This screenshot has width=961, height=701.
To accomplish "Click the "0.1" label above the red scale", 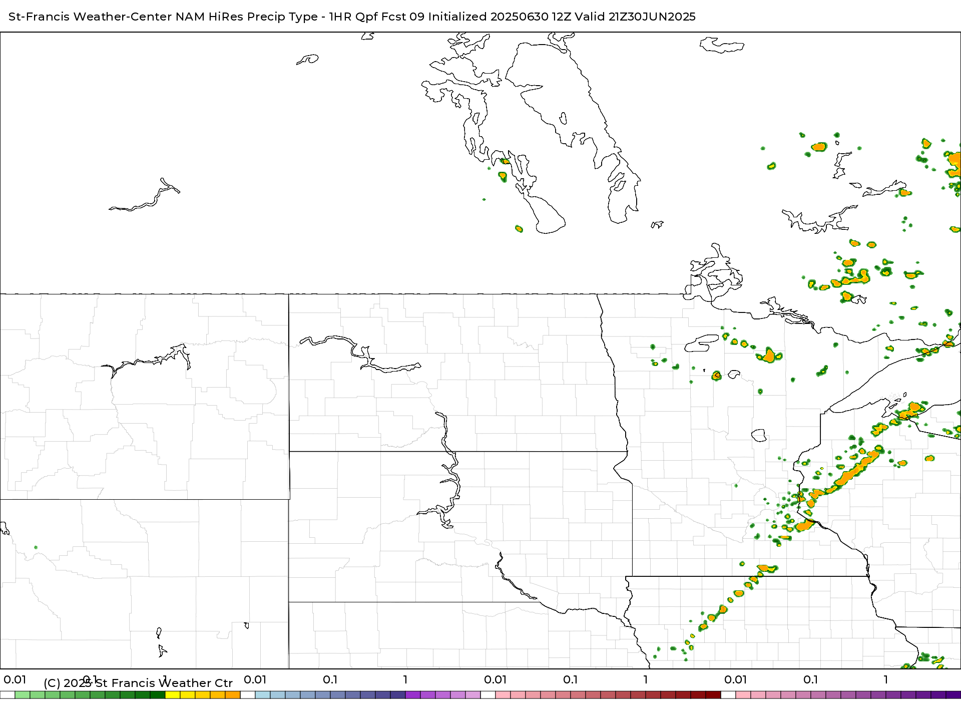I will [x=571, y=679].
